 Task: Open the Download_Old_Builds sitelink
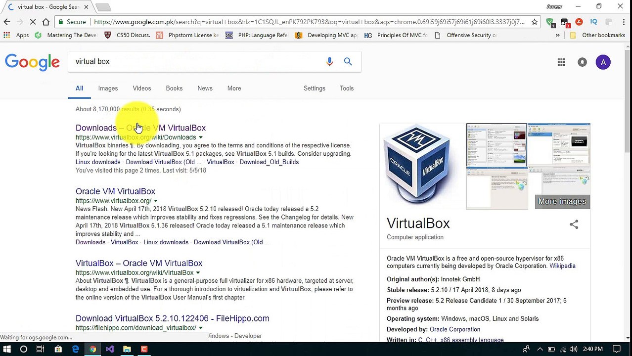click(x=269, y=162)
